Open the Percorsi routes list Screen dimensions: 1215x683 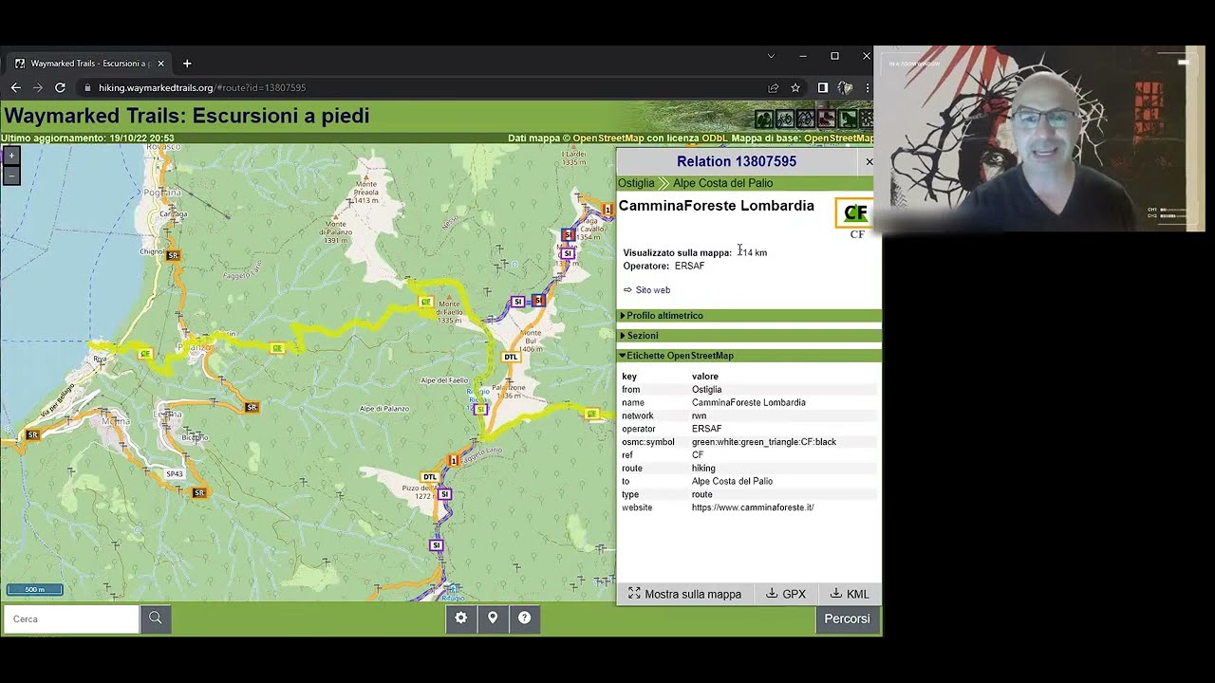(847, 618)
